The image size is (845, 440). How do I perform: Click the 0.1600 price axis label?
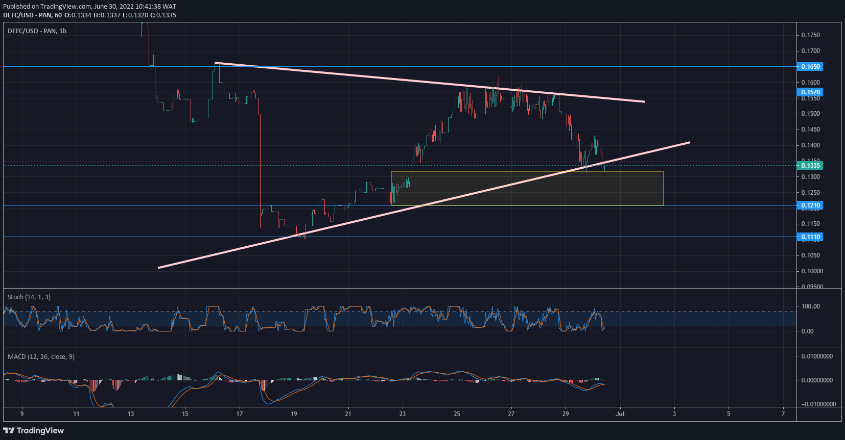tap(810, 83)
